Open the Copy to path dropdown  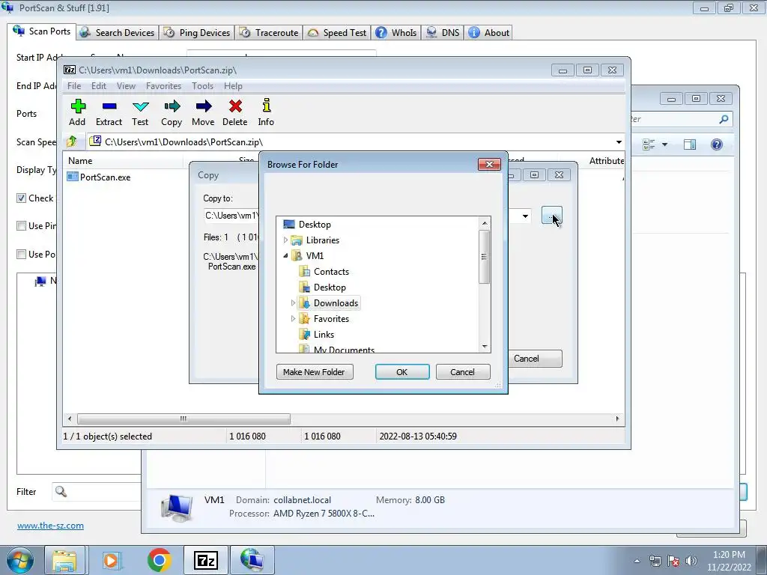click(525, 216)
